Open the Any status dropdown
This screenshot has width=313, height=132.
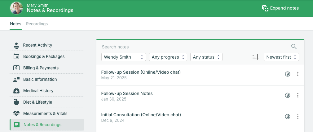click(x=206, y=57)
